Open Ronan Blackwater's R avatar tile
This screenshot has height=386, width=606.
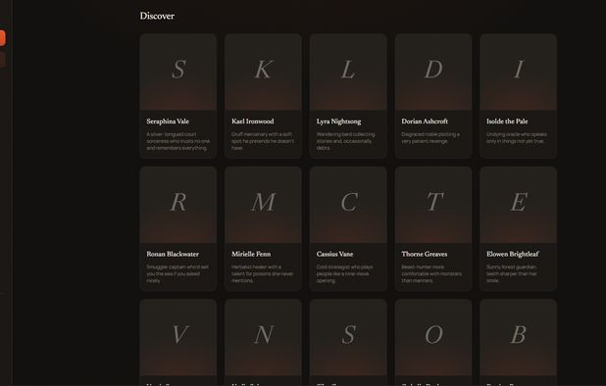[178, 205]
